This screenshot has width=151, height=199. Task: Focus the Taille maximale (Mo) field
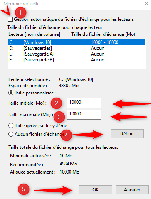coord(84,115)
